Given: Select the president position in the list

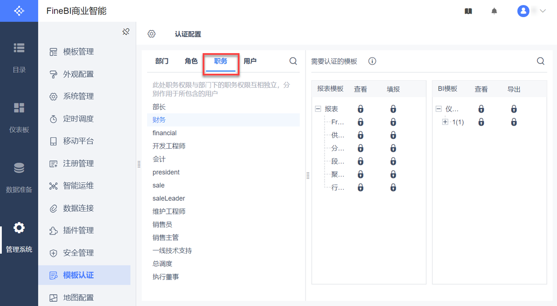Looking at the screenshot, I should 166,172.
